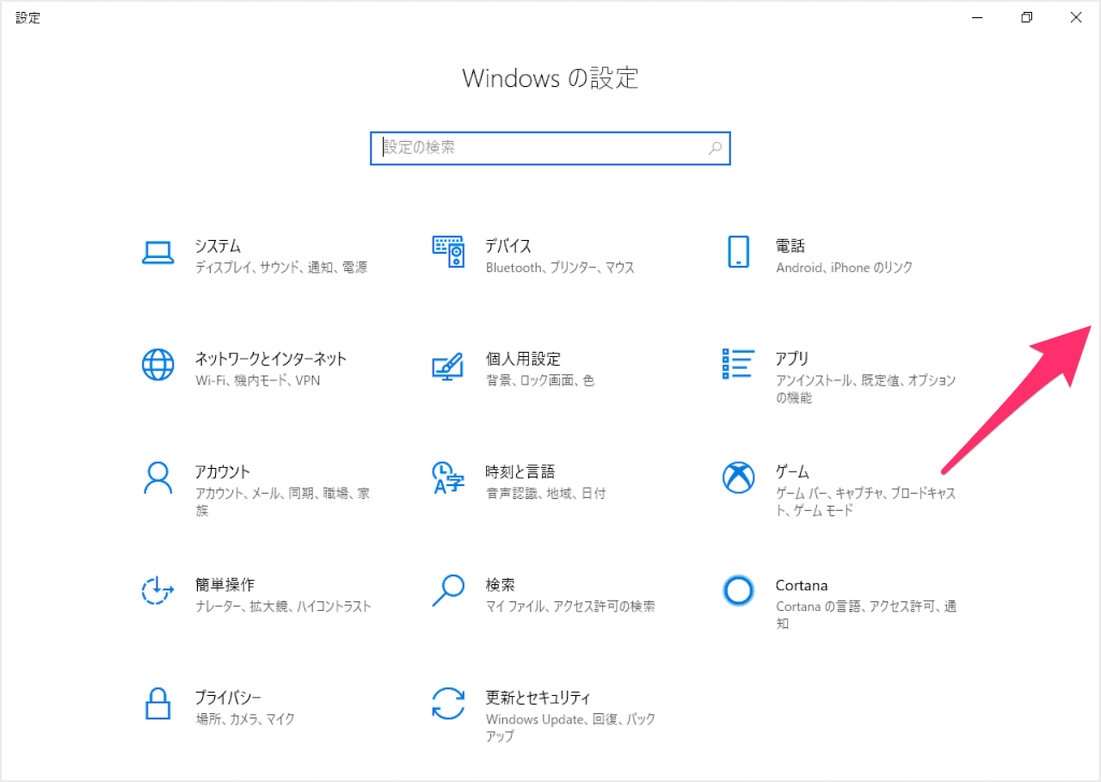Click 'アンインストール、既定値、オプションの機能' description
Viewport: 1101px width, 782px height.
coord(866,389)
